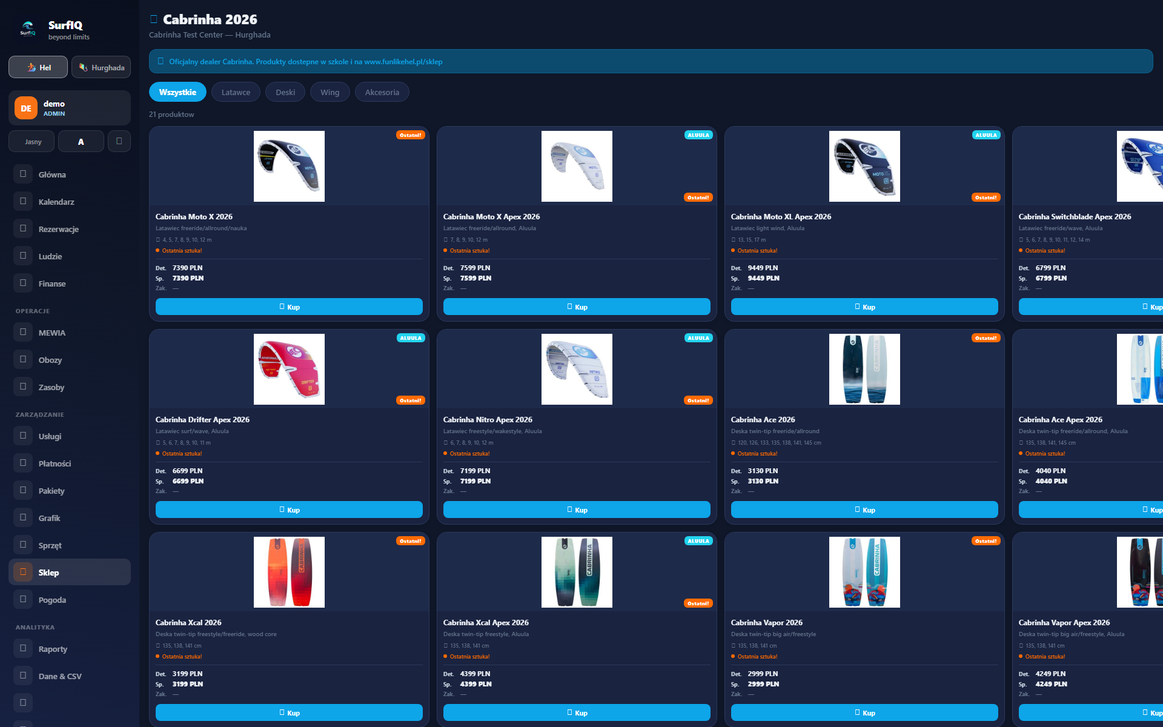Image resolution: width=1163 pixels, height=727 pixels.
Task: Click the Cabrinha Vapor Apex 2026 title
Action: pyautogui.click(x=1064, y=622)
